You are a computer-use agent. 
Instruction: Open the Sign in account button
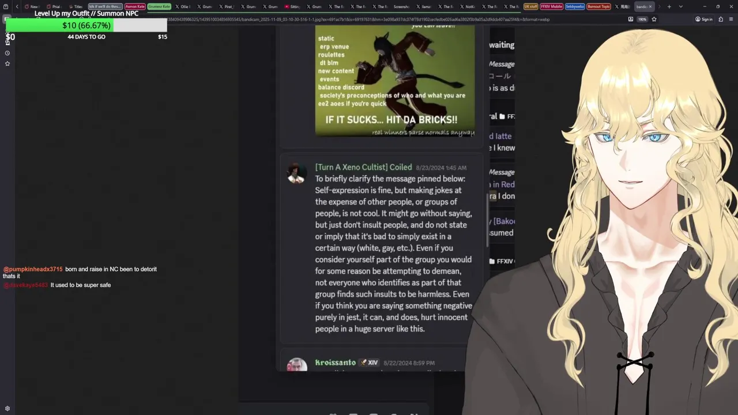pyautogui.click(x=704, y=19)
